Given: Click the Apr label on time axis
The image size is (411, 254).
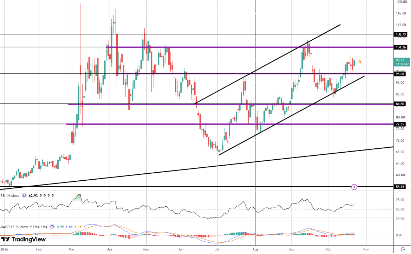Looking at the screenshot, I should click(x=110, y=249).
